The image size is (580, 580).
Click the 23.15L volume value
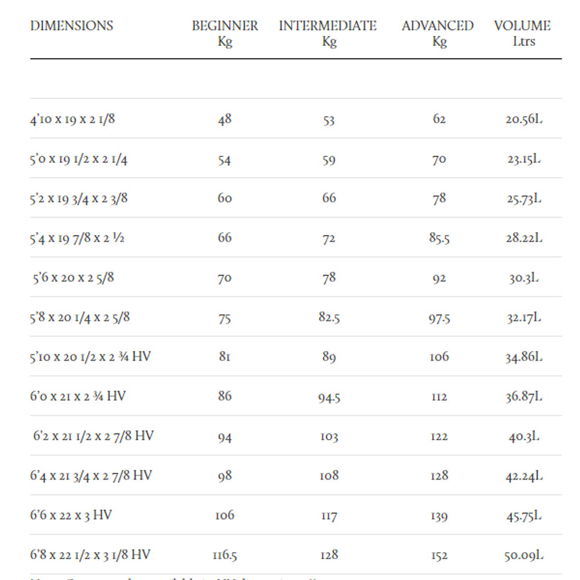tap(524, 159)
